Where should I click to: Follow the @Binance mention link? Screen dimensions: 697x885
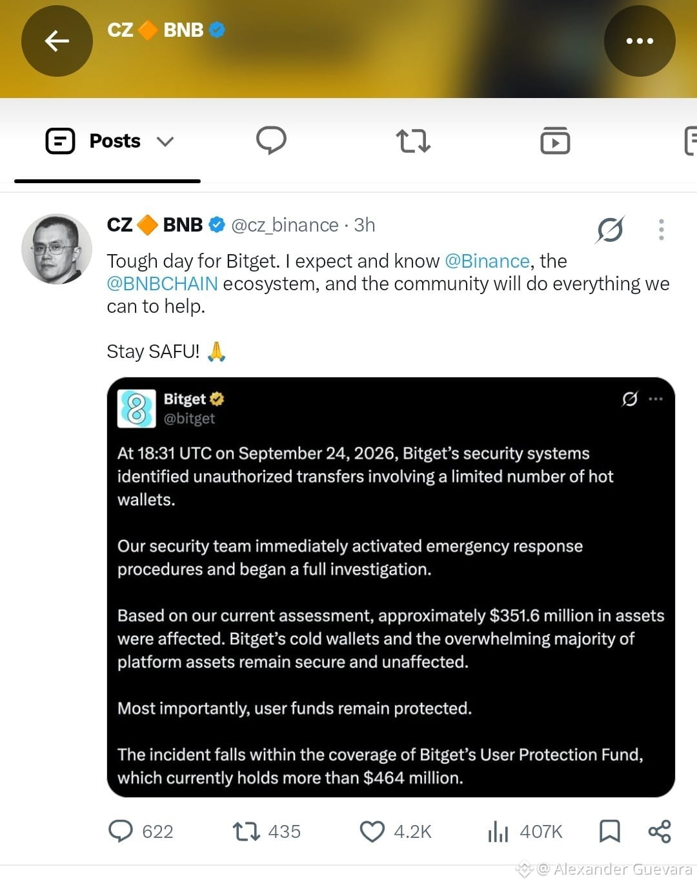487,261
